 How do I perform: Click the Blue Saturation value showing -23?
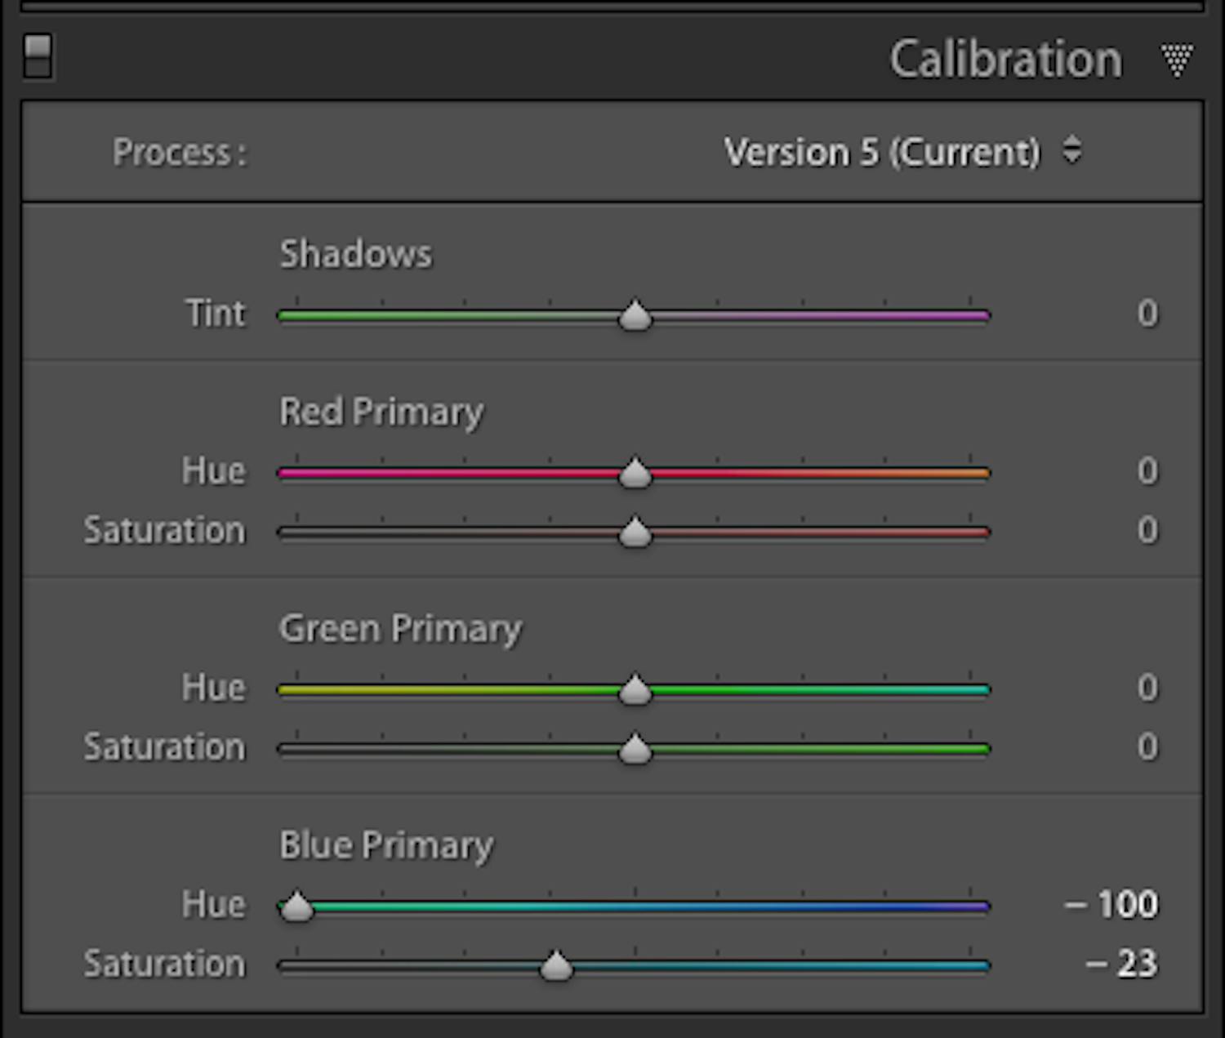pos(1121,964)
